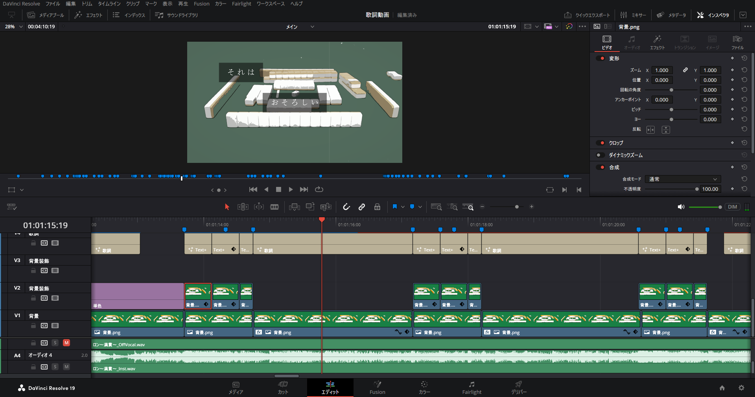Screen dimensions: 755x397
Task: Switch to the カラー page tab
Action: (x=424, y=387)
